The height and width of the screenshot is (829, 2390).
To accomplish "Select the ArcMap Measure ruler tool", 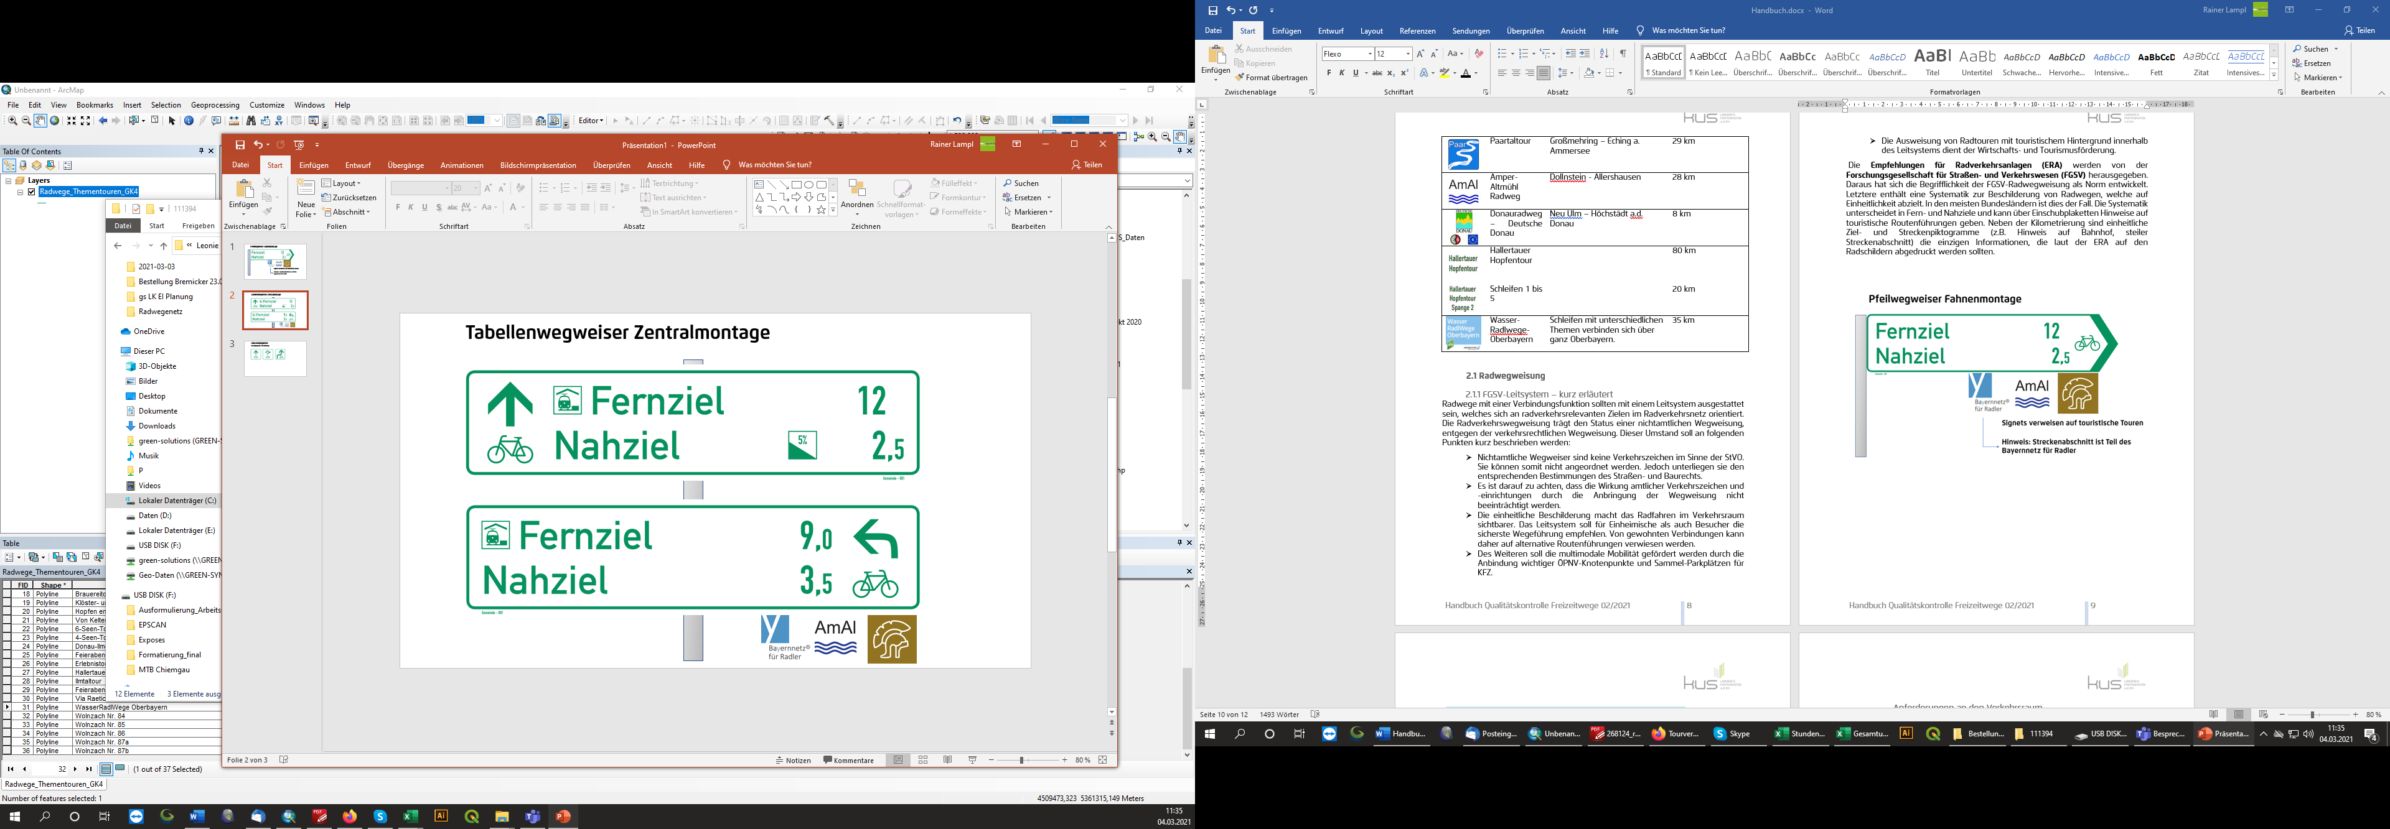I will coord(234,121).
